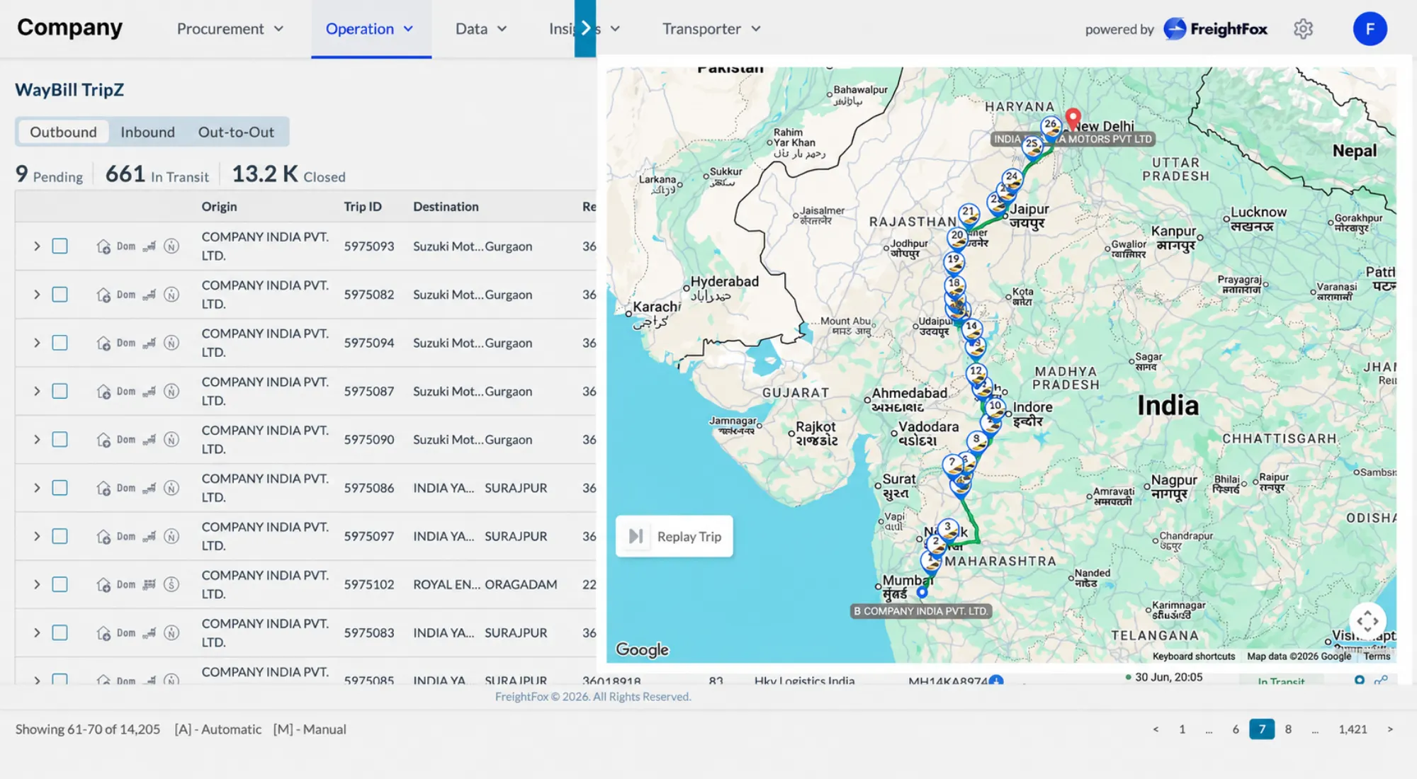
Task: Open the Data dropdown menu
Action: (x=481, y=29)
